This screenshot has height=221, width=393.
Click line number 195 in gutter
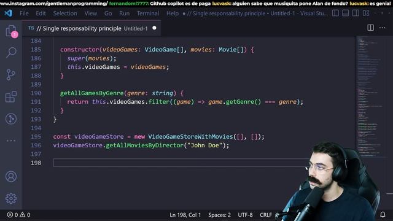click(x=36, y=136)
